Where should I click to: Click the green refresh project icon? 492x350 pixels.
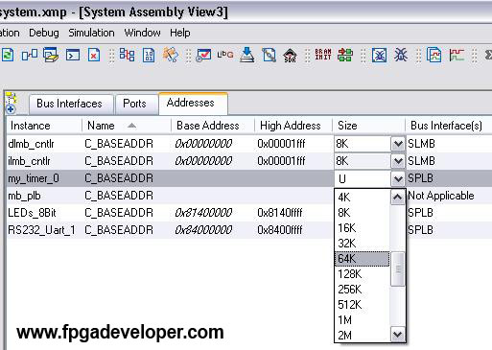point(8,55)
